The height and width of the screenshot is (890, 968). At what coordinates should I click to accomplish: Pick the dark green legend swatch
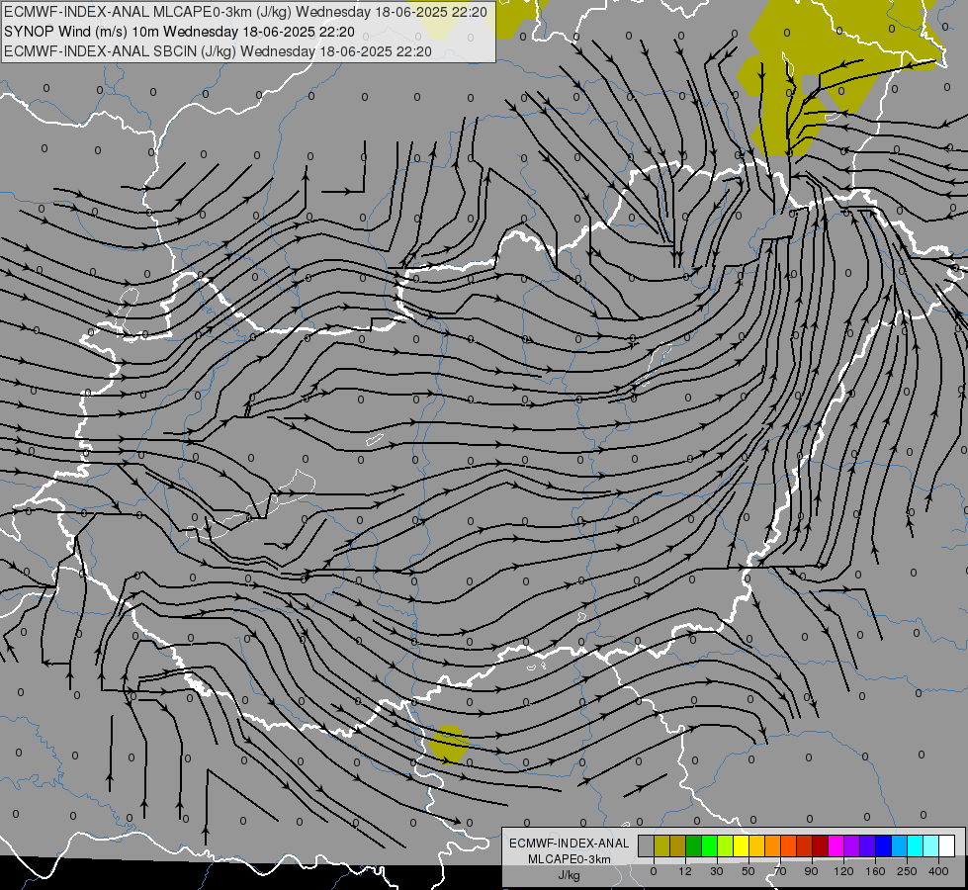[x=694, y=845]
